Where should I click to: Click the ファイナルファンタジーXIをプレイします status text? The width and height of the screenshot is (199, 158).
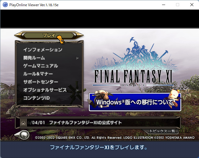99,147
